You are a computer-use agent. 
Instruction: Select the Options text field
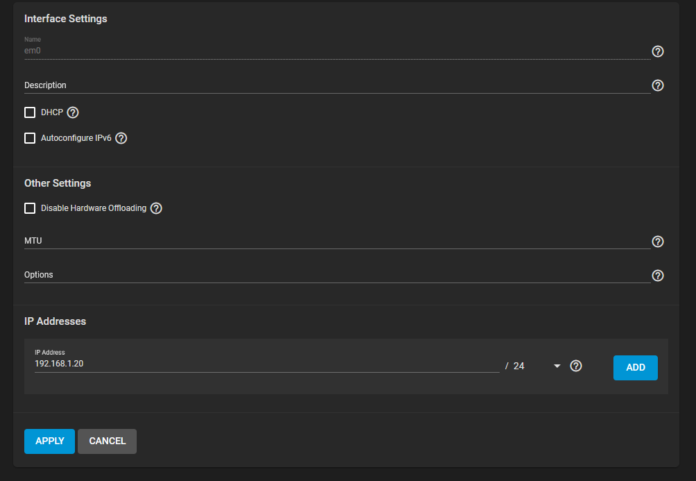coord(337,275)
